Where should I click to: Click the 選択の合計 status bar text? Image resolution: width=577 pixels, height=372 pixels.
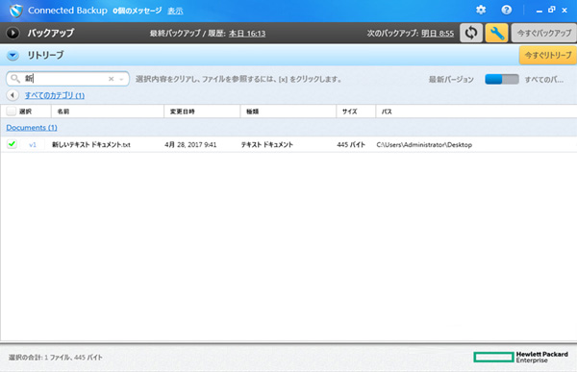point(56,358)
